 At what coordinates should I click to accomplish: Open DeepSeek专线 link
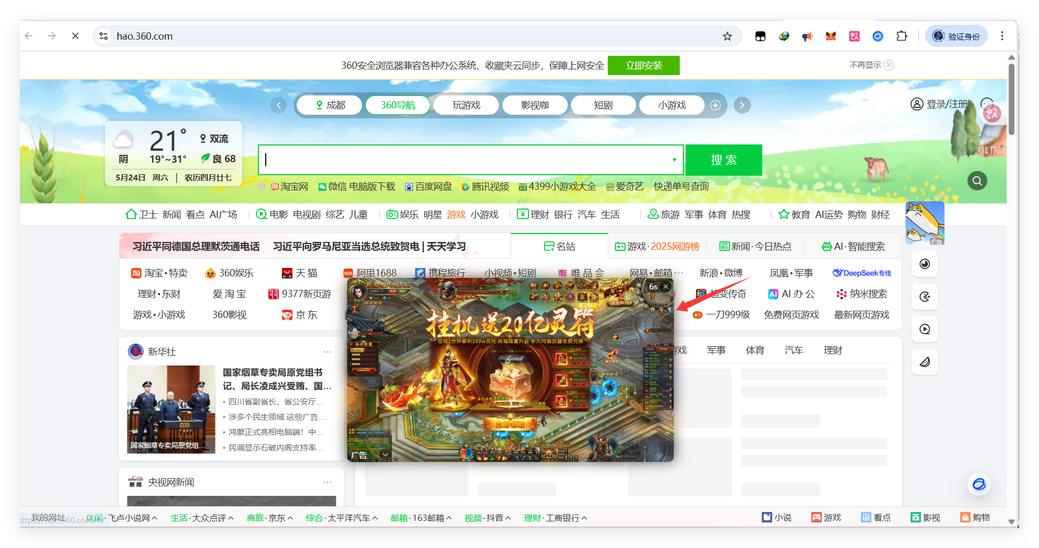coord(862,273)
